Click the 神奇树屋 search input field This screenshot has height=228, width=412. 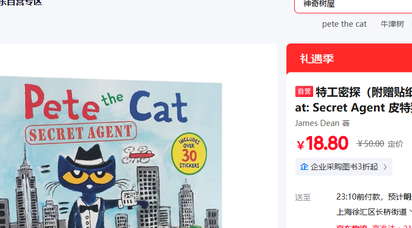(x=353, y=5)
